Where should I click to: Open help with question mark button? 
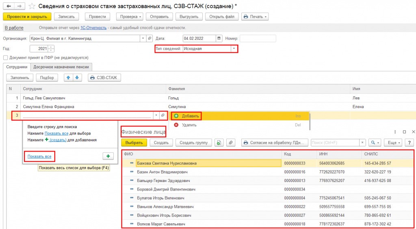click(409, 142)
